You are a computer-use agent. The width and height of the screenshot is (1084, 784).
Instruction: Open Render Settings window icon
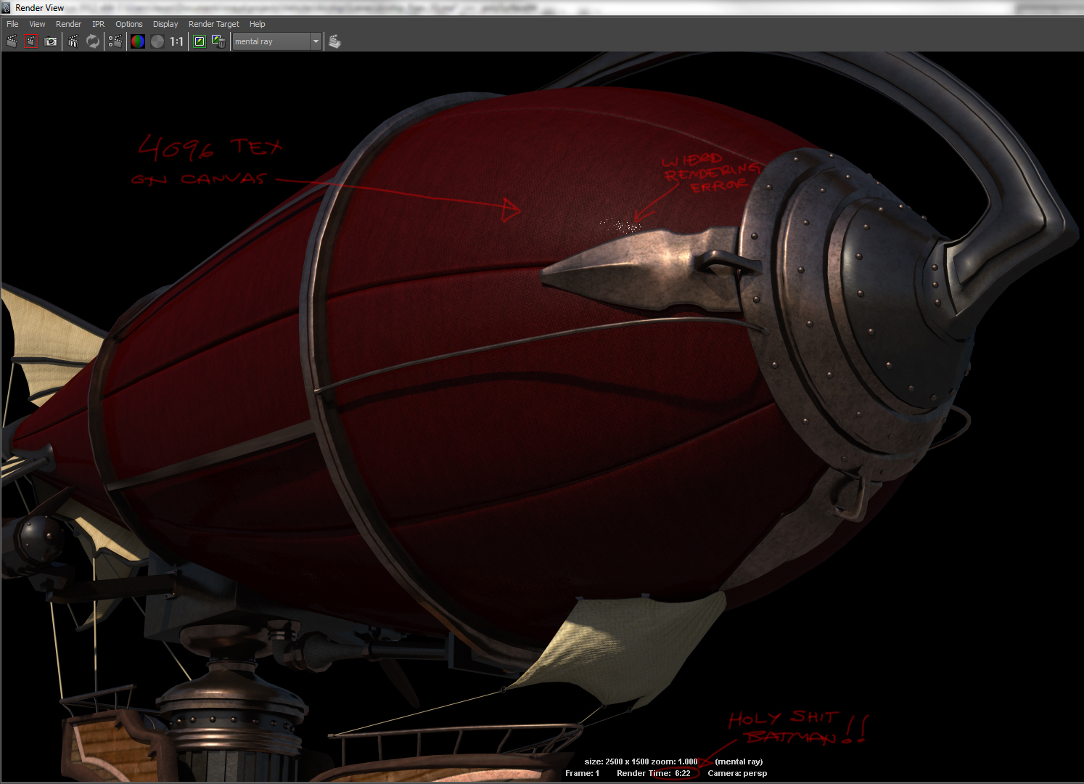pyautogui.click(x=115, y=41)
